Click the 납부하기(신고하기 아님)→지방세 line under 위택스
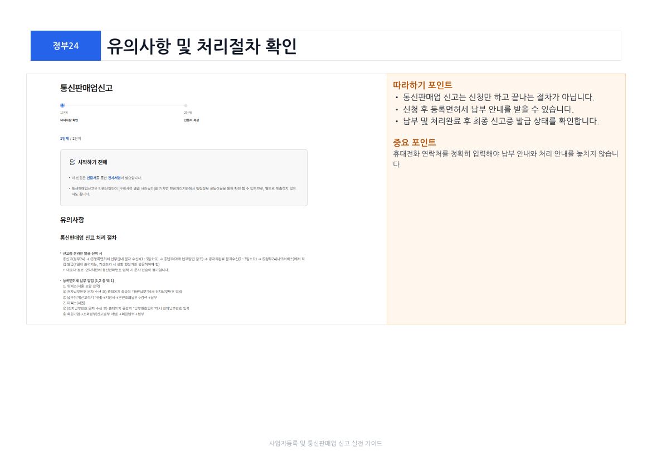 (x=110, y=298)
